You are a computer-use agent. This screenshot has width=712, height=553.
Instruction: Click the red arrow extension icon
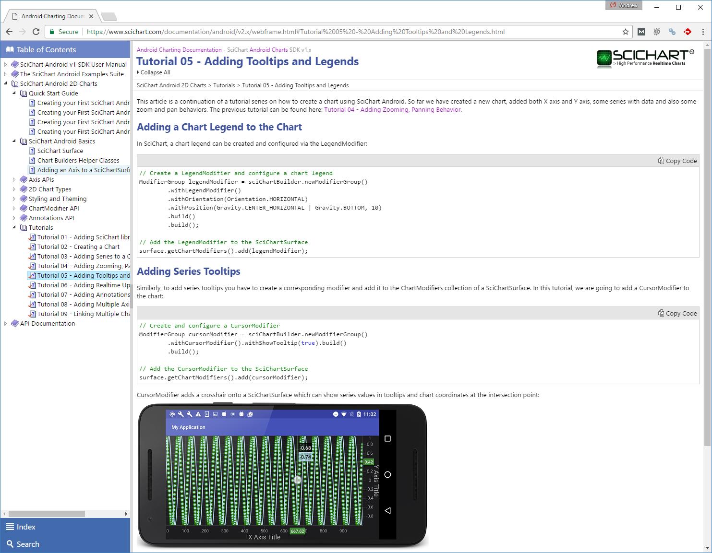688,32
